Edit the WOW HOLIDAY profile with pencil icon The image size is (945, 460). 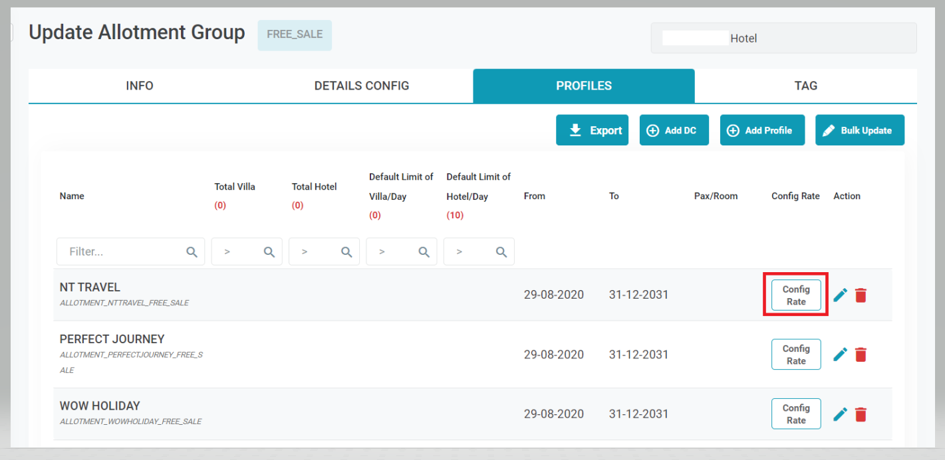tap(840, 414)
